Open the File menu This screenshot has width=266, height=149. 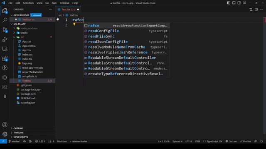click(x=10, y=3)
